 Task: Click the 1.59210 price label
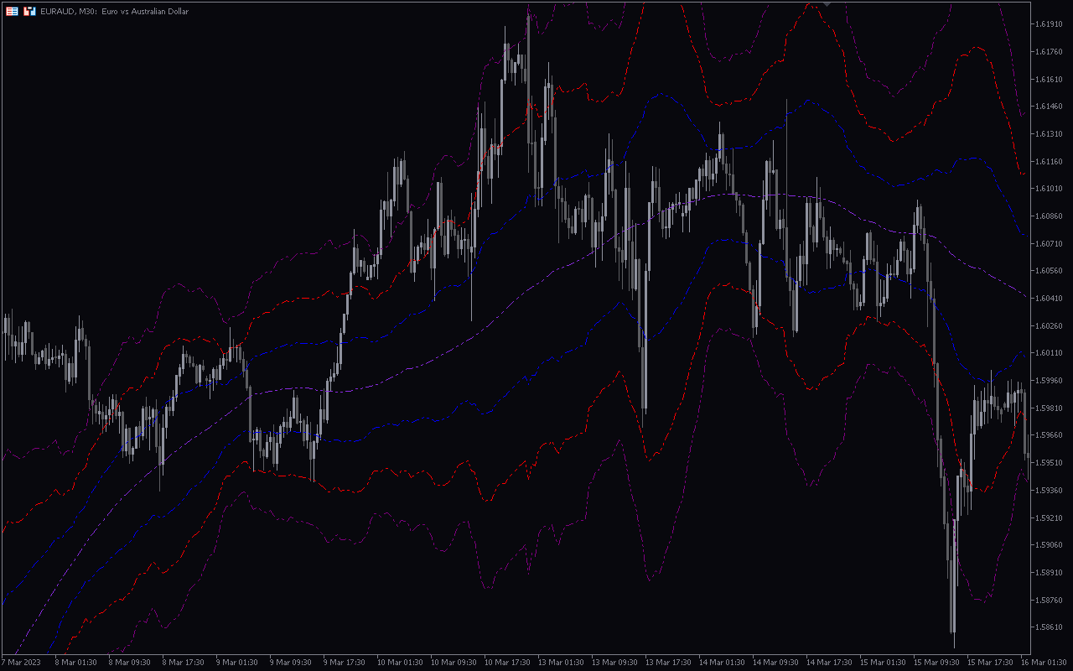click(x=1050, y=518)
